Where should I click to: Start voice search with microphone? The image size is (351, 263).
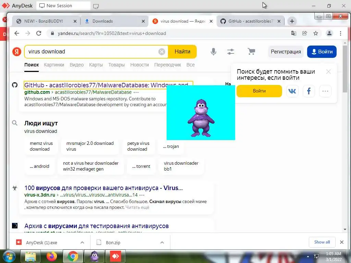(x=213, y=52)
